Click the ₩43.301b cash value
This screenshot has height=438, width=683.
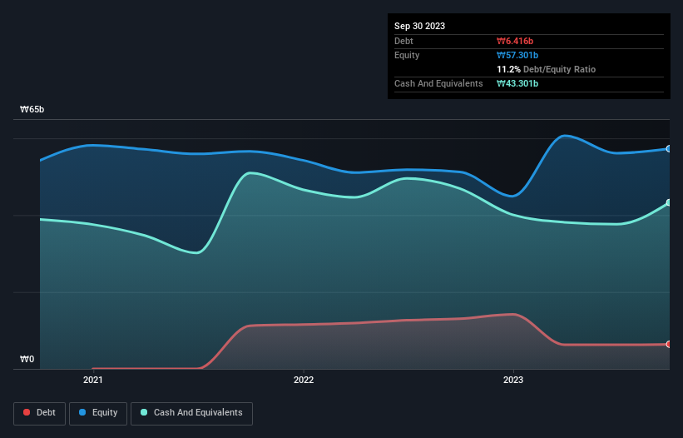coord(517,83)
